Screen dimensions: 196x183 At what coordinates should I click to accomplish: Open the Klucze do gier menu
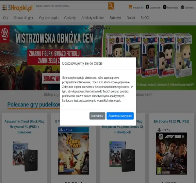click(24, 18)
